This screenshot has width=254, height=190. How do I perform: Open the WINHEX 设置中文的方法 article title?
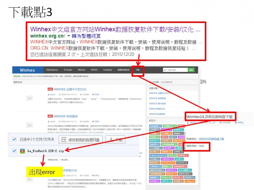(70, 89)
